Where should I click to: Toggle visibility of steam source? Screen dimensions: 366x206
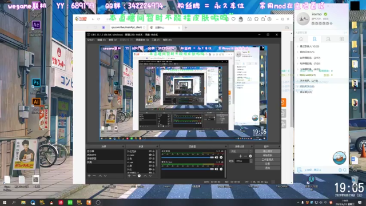(150, 162)
